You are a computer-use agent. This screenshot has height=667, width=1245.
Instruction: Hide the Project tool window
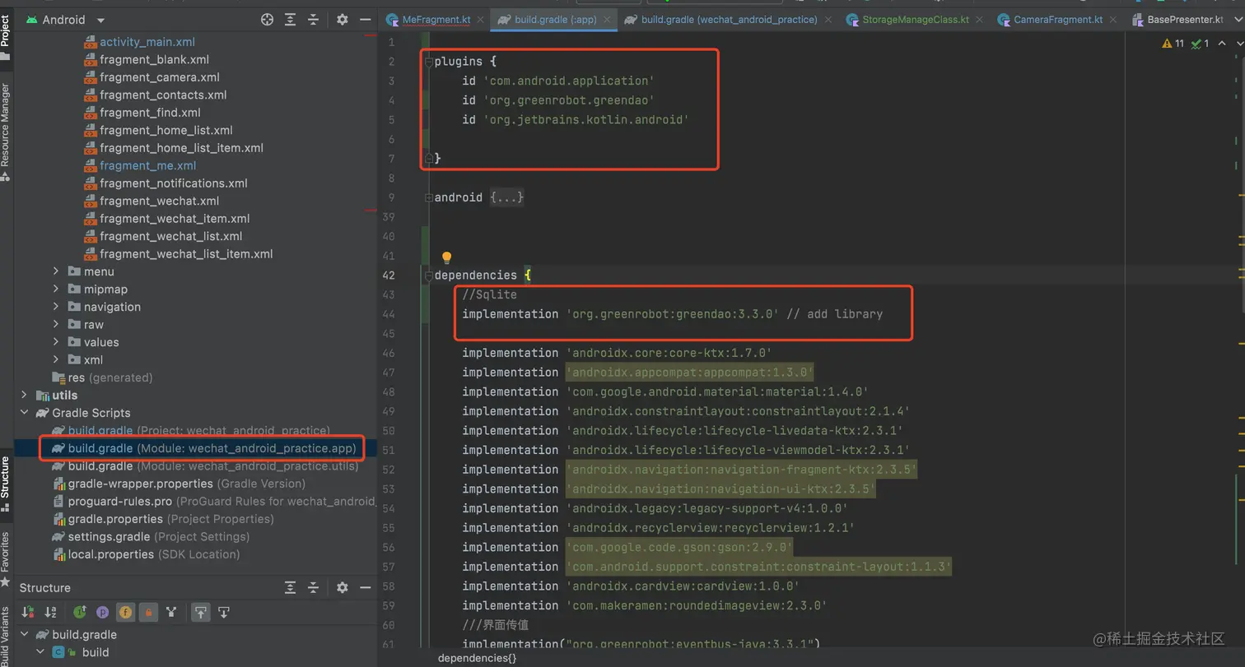tap(366, 20)
